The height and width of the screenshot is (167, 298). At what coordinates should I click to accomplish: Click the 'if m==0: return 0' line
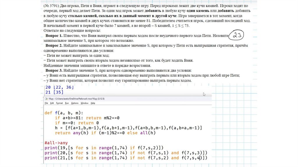click(x=77, y=123)
